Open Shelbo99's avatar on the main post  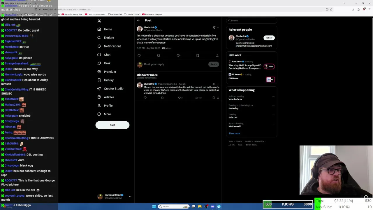140,29
